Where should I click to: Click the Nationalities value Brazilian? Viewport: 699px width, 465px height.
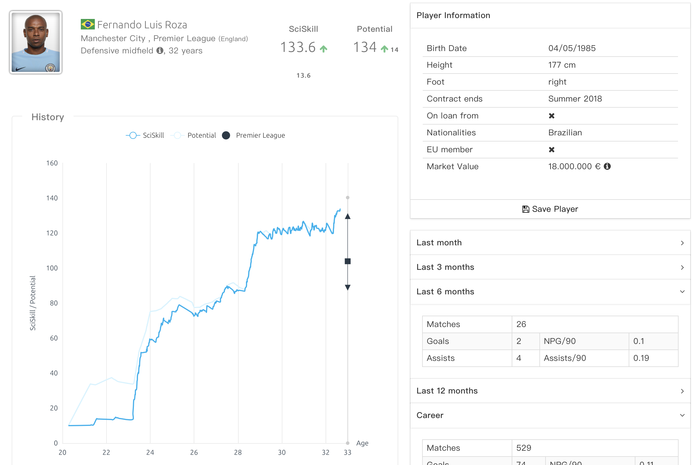pyautogui.click(x=565, y=132)
